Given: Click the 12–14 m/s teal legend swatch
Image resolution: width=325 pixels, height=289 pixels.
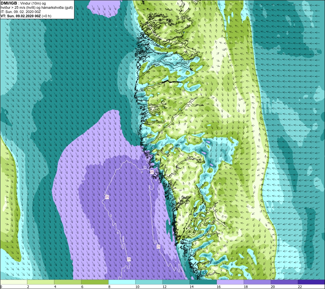Looking at the screenshot, I should [176, 282].
